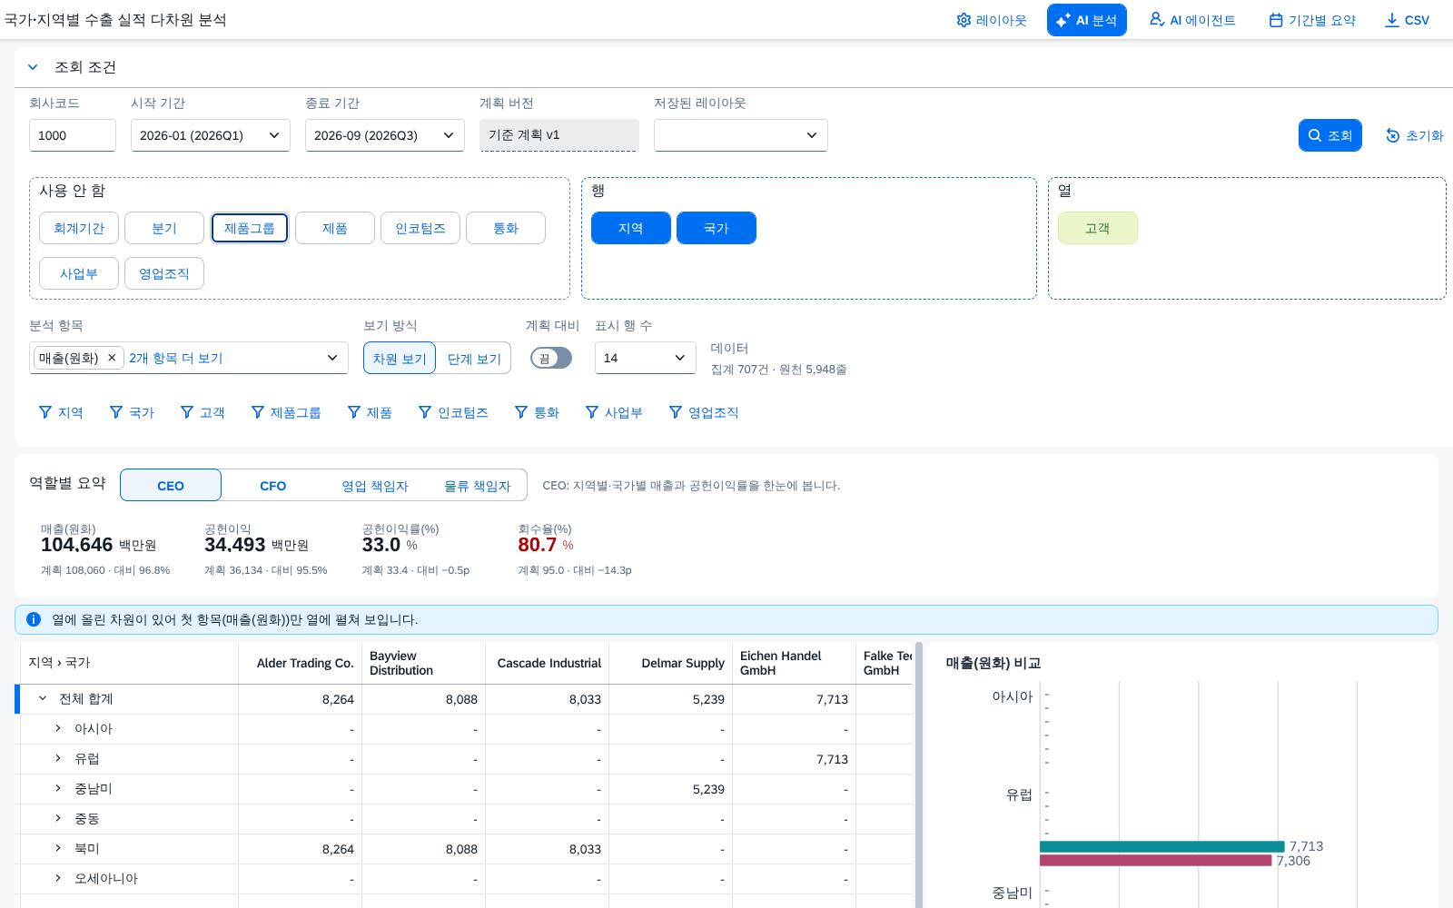
Task: Remove the 매출(원화) token
Action: coord(112,358)
